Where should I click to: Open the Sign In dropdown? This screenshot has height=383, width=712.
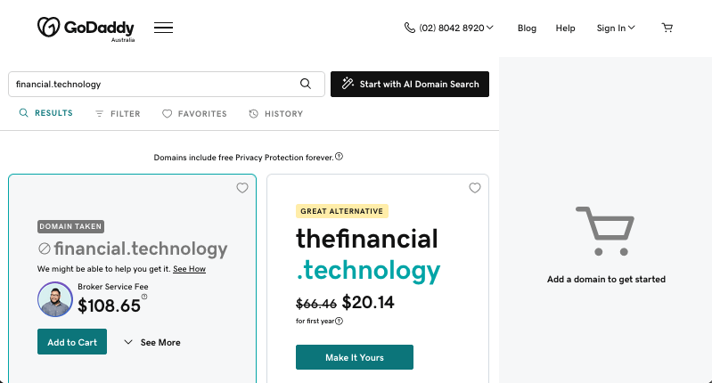[616, 28]
